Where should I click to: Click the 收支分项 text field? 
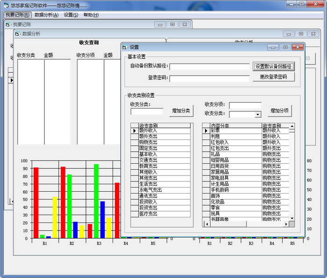(x=245, y=105)
